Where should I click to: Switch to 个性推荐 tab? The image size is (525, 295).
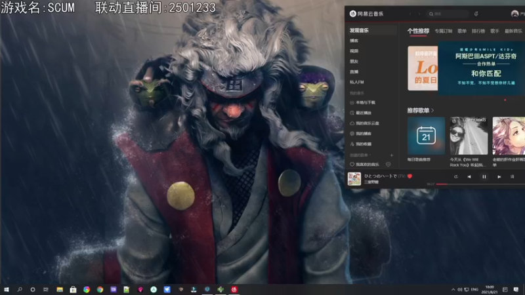418,31
